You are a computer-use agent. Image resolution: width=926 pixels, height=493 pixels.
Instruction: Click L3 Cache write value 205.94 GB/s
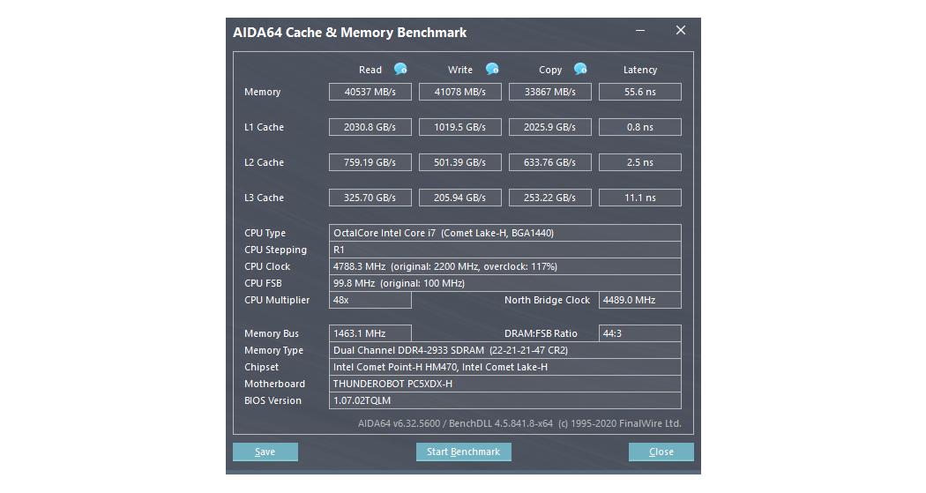[460, 198]
